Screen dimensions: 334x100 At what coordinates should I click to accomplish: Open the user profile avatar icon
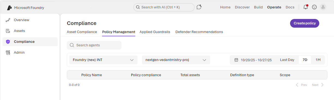323,7
